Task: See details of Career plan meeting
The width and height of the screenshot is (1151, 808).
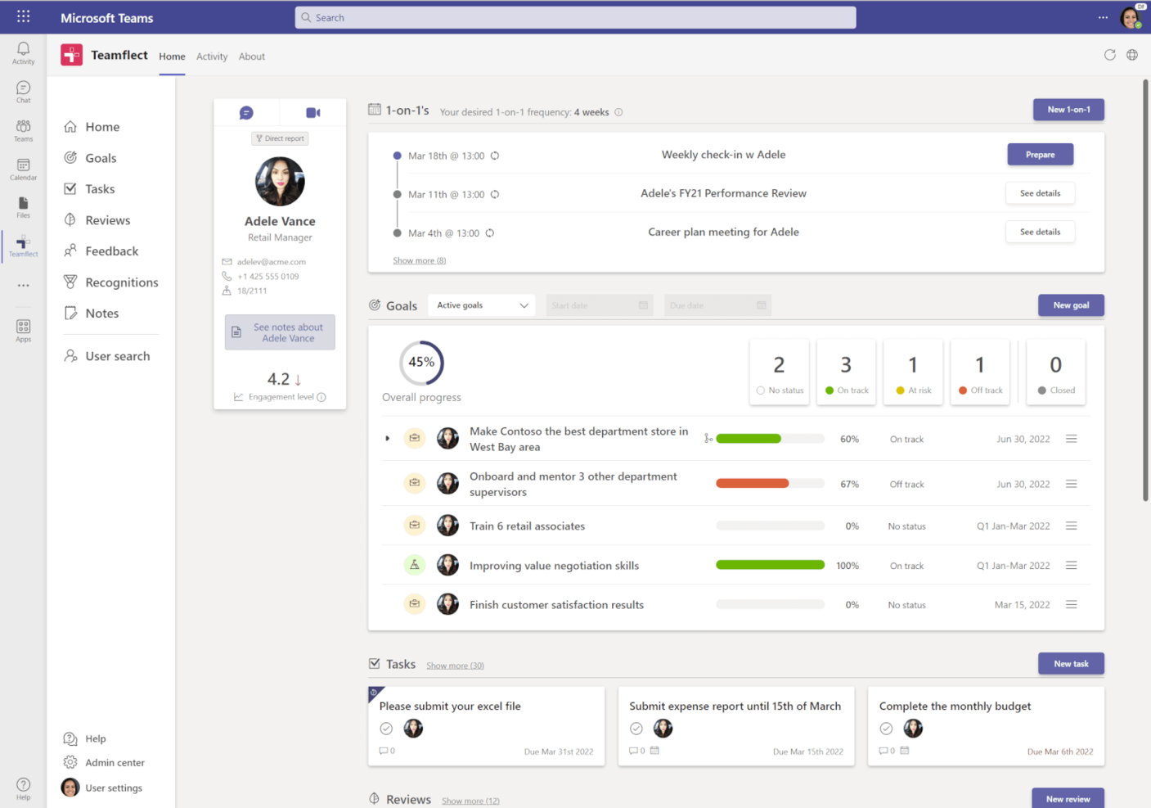Action: coord(1040,232)
